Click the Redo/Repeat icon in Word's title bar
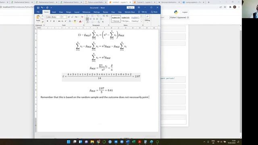Image resolution: width=258 pixels, height=145 pixels. [47, 8]
